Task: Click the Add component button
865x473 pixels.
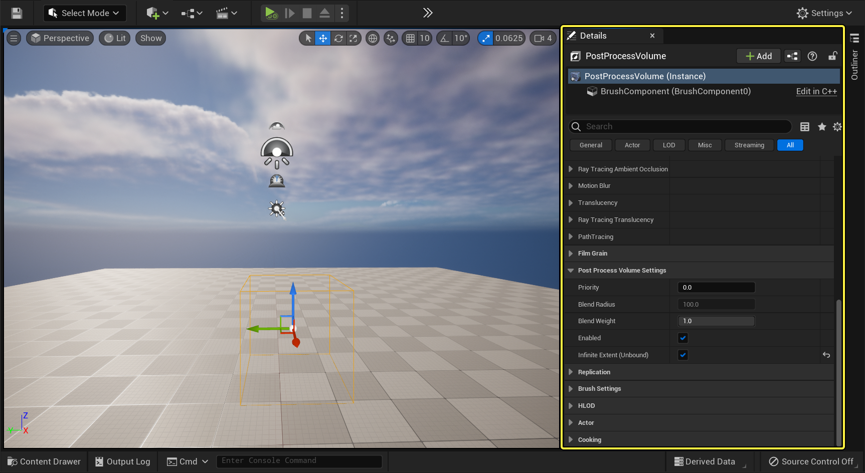Action: coord(758,56)
